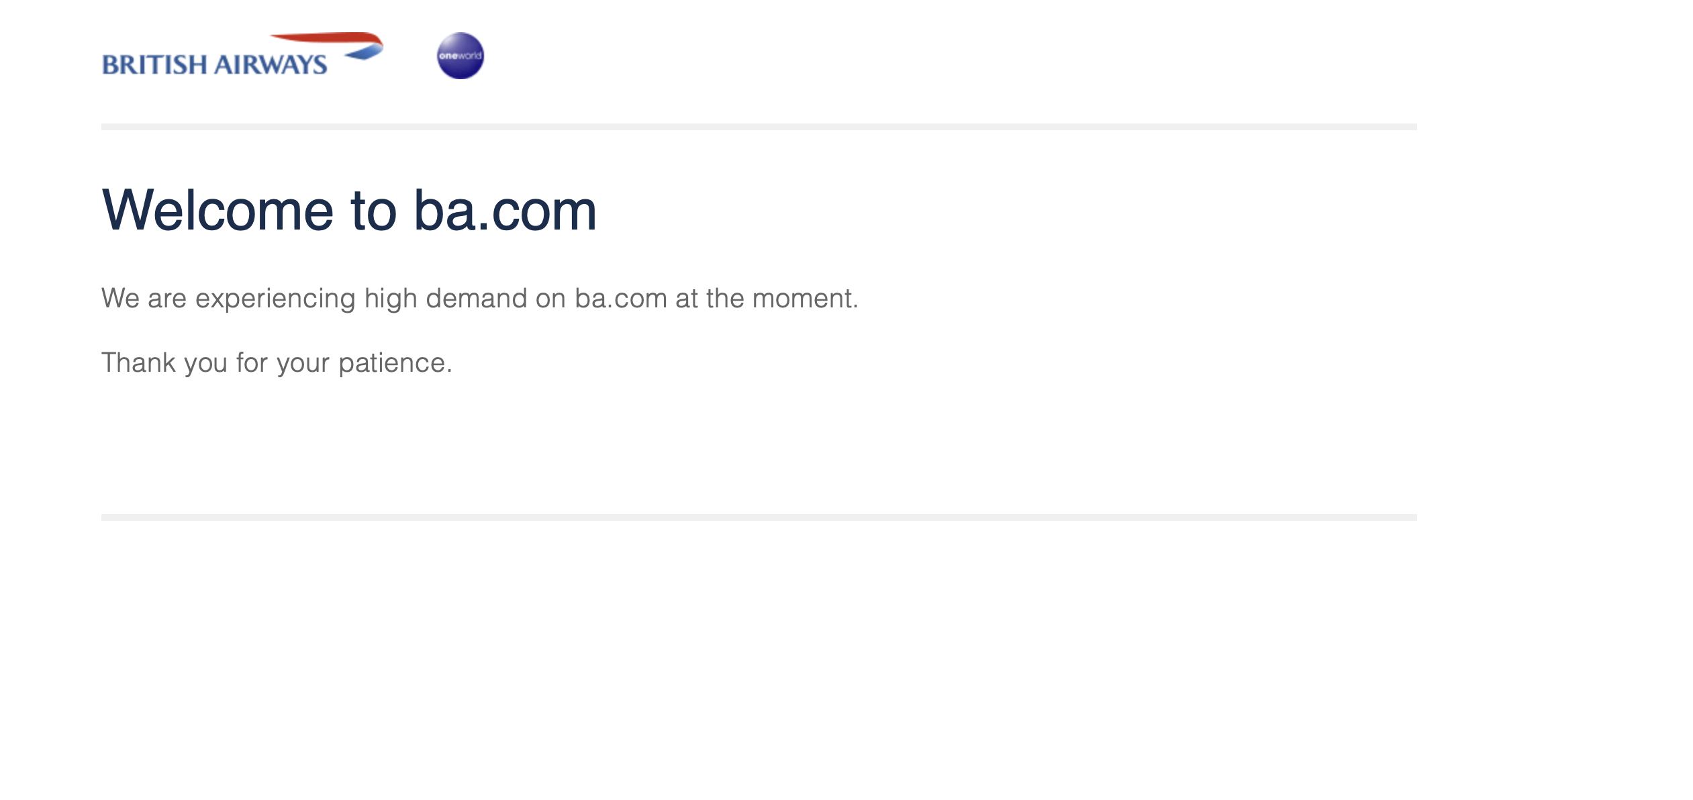
Task: Click the word AIRWAYS in the logo
Action: click(x=271, y=64)
